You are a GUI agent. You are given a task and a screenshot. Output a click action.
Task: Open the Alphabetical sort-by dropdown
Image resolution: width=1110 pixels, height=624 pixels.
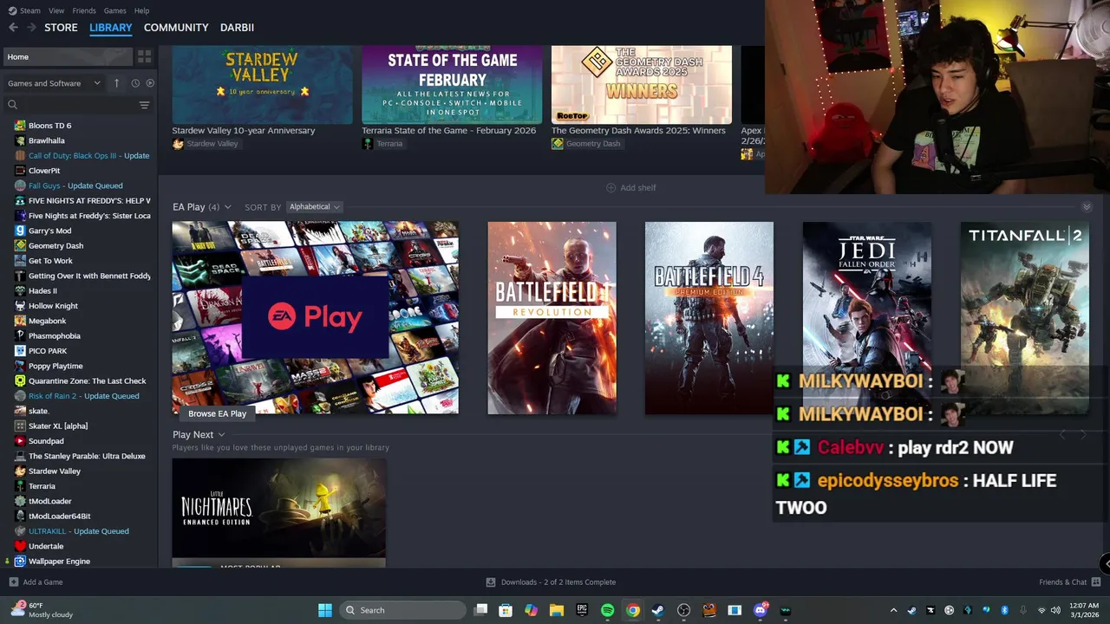[314, 207]
